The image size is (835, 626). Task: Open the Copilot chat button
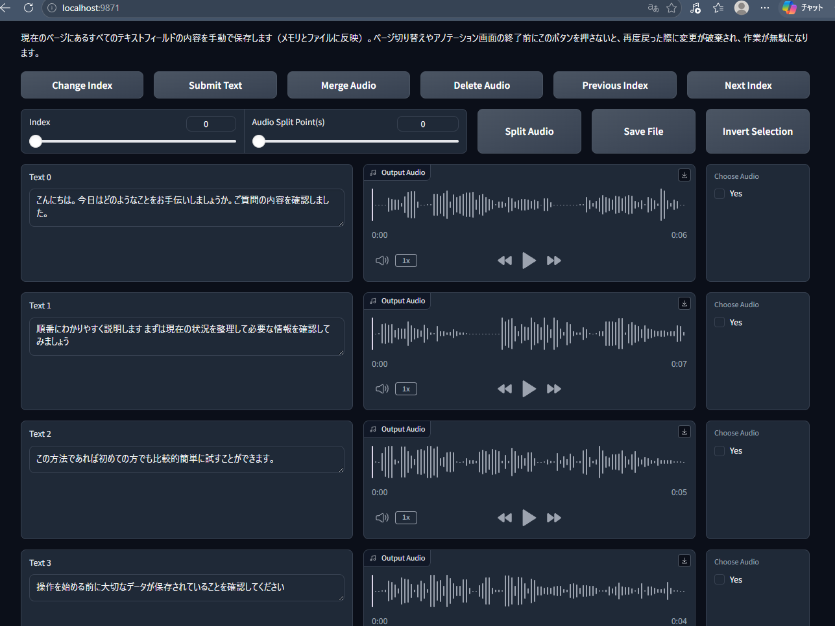[x=803, y=8]
